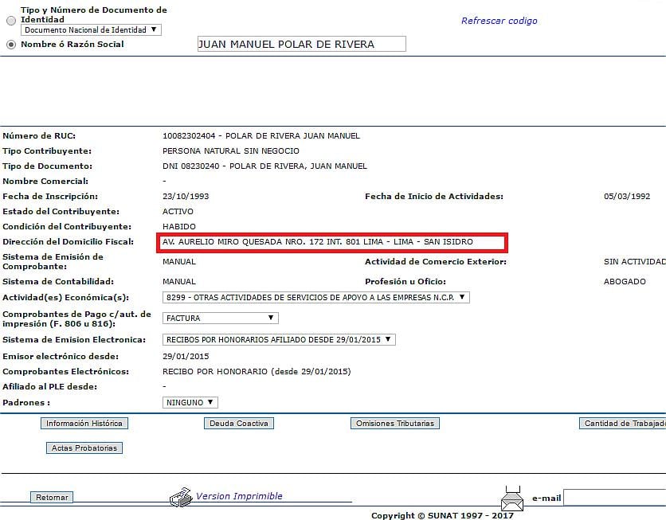The height and width of the screenshot is (520, 666).
Task: Open Omisiones Tributarias
Action: [395, 424]
